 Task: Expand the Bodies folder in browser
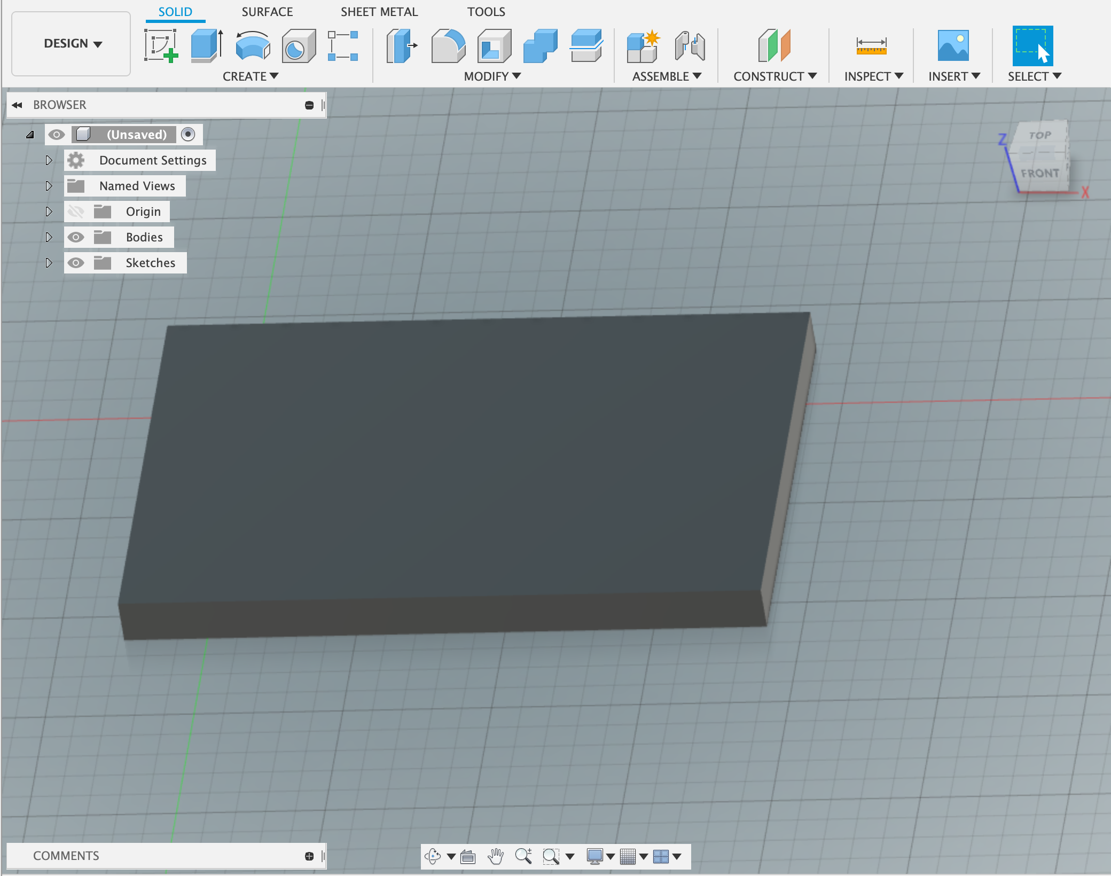[x=48, y=237]
